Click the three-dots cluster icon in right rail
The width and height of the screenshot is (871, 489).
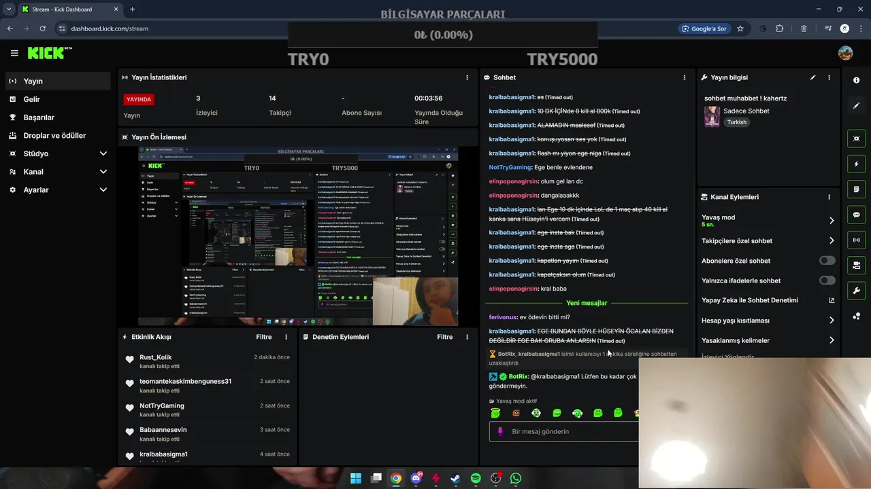pos(856,316)
